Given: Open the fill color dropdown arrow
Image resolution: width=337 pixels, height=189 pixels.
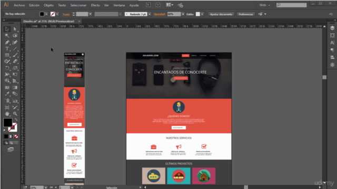Looking at the screenshot, I should tap(46, 14).
